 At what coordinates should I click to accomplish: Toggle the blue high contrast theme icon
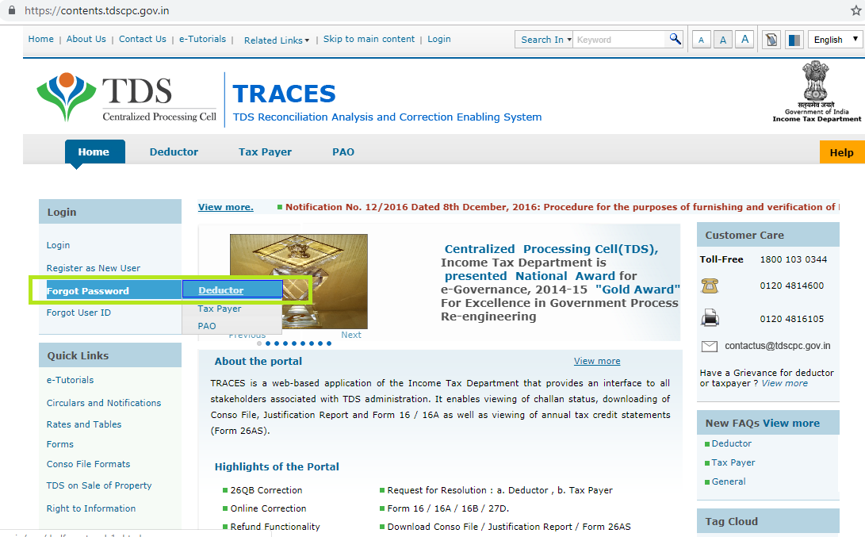pyautogui.click(x=794, y=40)
